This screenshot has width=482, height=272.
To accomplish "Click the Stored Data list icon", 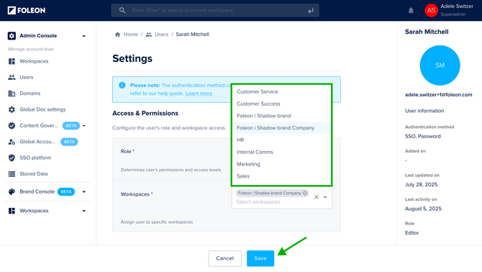I will pos(12,174).
